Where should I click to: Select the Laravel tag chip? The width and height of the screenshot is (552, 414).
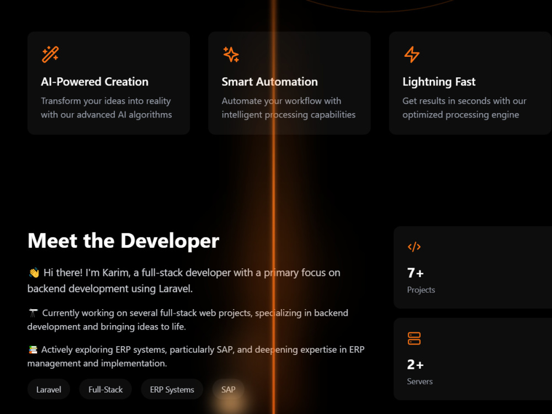pos(49,389)
